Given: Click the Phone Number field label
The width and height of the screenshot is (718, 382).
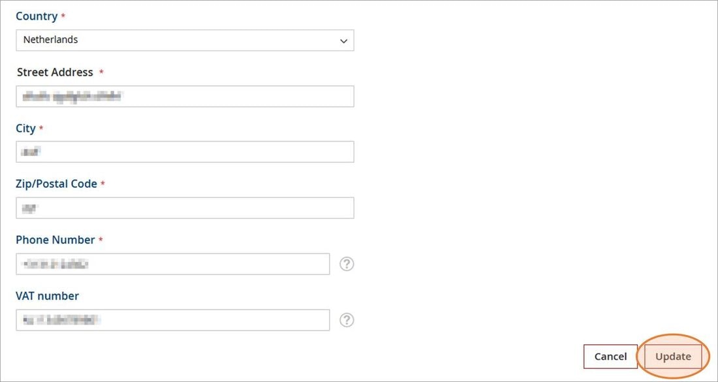Looking at the screenshot, I should 55,240.
